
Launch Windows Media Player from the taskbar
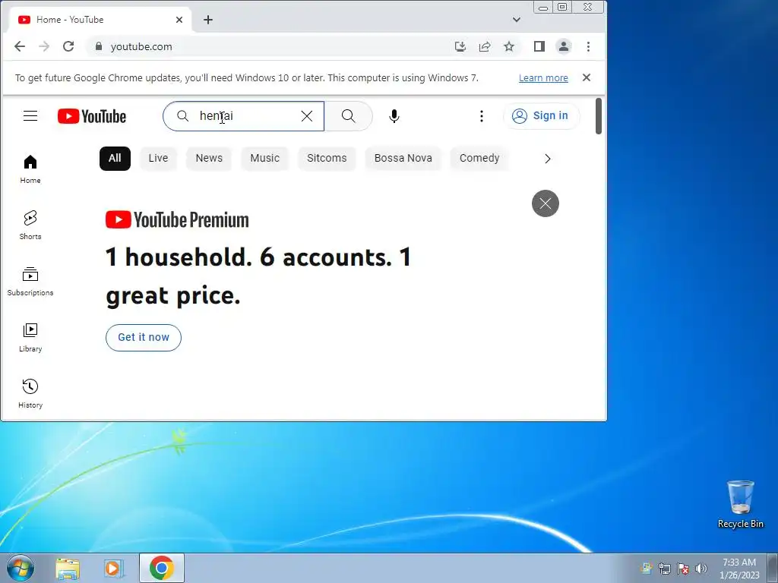click(x=114, y=568)
